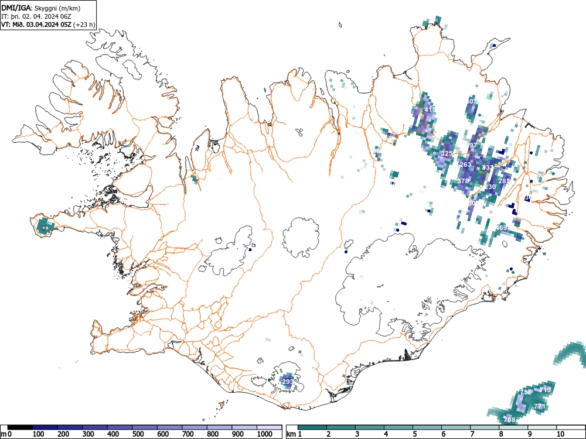Click the offshore value label '719'
586x439 pixels.
click(545, 390)
